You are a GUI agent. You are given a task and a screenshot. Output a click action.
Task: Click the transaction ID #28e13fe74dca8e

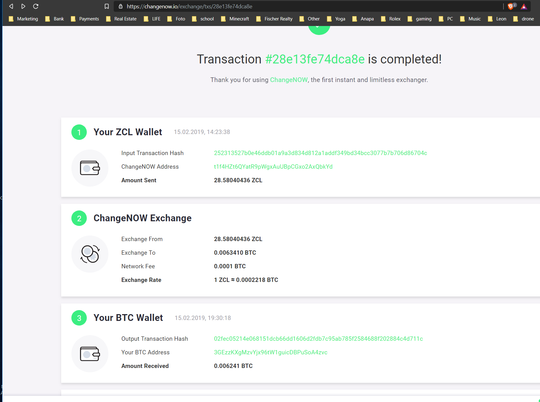point(315,59)
